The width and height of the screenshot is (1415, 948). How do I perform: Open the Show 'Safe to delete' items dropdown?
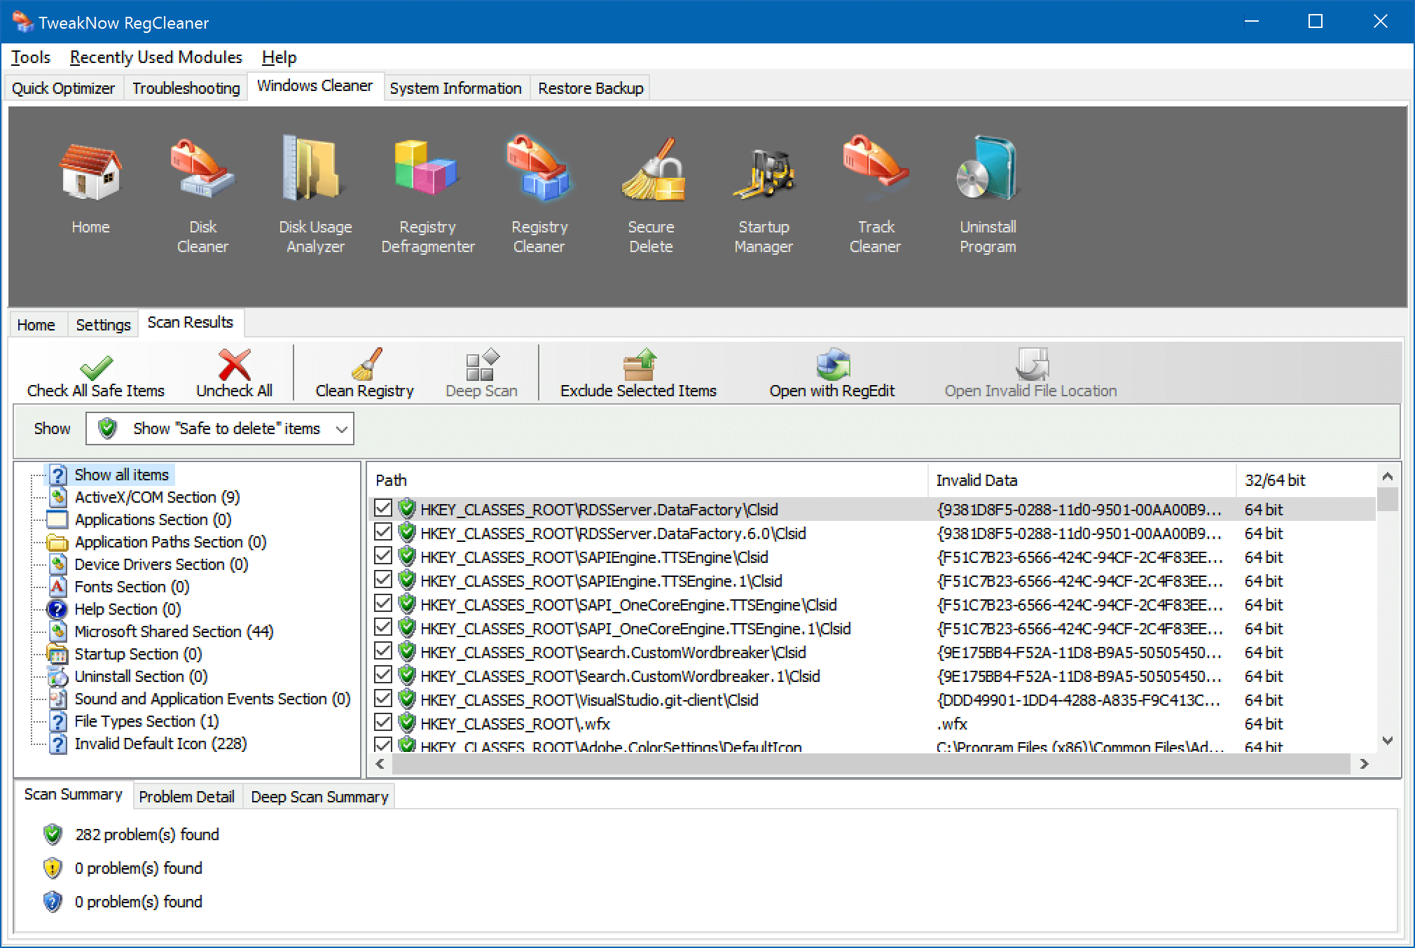(220, 428)
